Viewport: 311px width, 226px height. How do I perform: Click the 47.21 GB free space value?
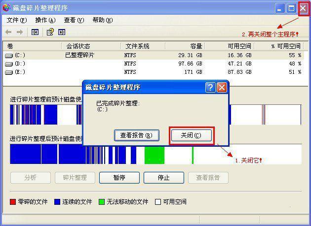(239, 64)
